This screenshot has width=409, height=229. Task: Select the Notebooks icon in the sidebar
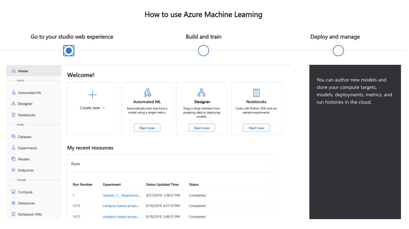(x=14, y=115)
